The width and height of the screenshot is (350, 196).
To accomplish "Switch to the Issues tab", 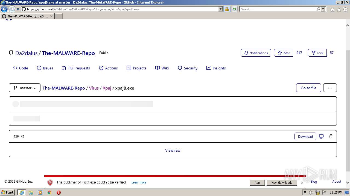I will point(45,68).
